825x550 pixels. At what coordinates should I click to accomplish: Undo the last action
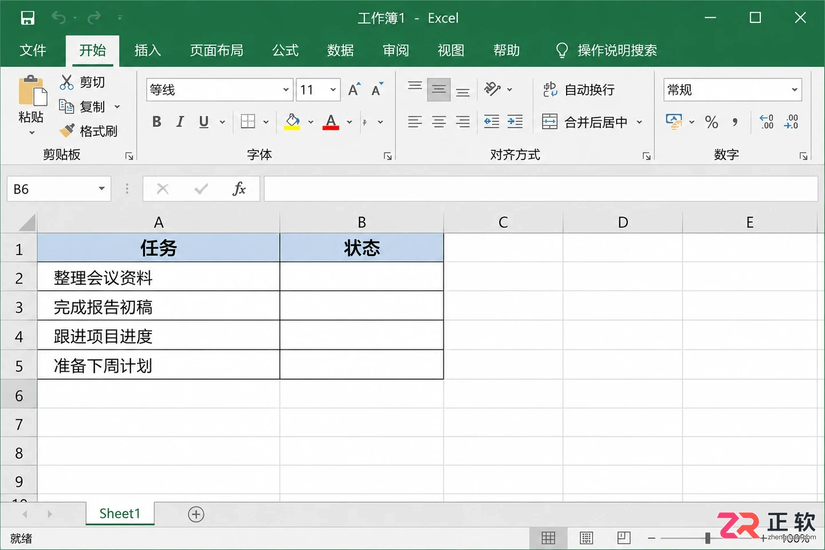[58, 18]
